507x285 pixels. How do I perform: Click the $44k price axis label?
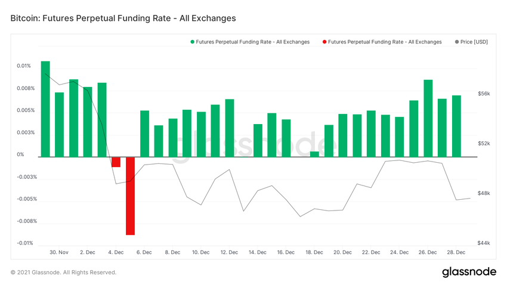[484, 243]
